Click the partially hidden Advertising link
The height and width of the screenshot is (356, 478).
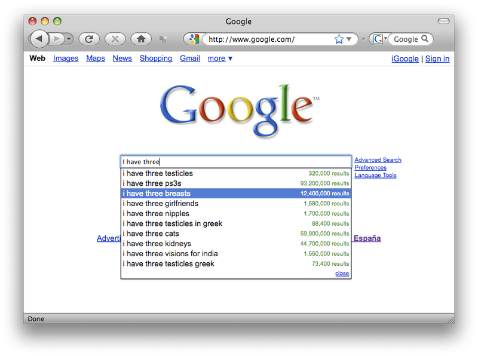109,238
